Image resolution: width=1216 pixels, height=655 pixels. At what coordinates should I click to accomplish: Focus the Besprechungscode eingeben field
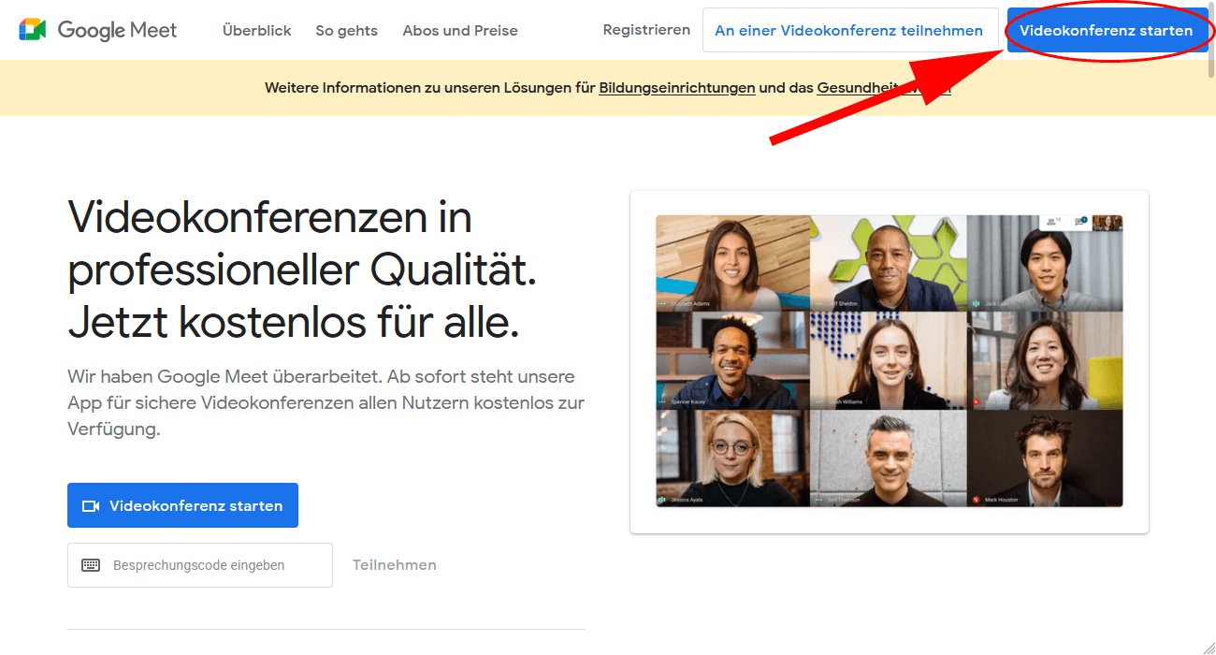click(200, 565)
